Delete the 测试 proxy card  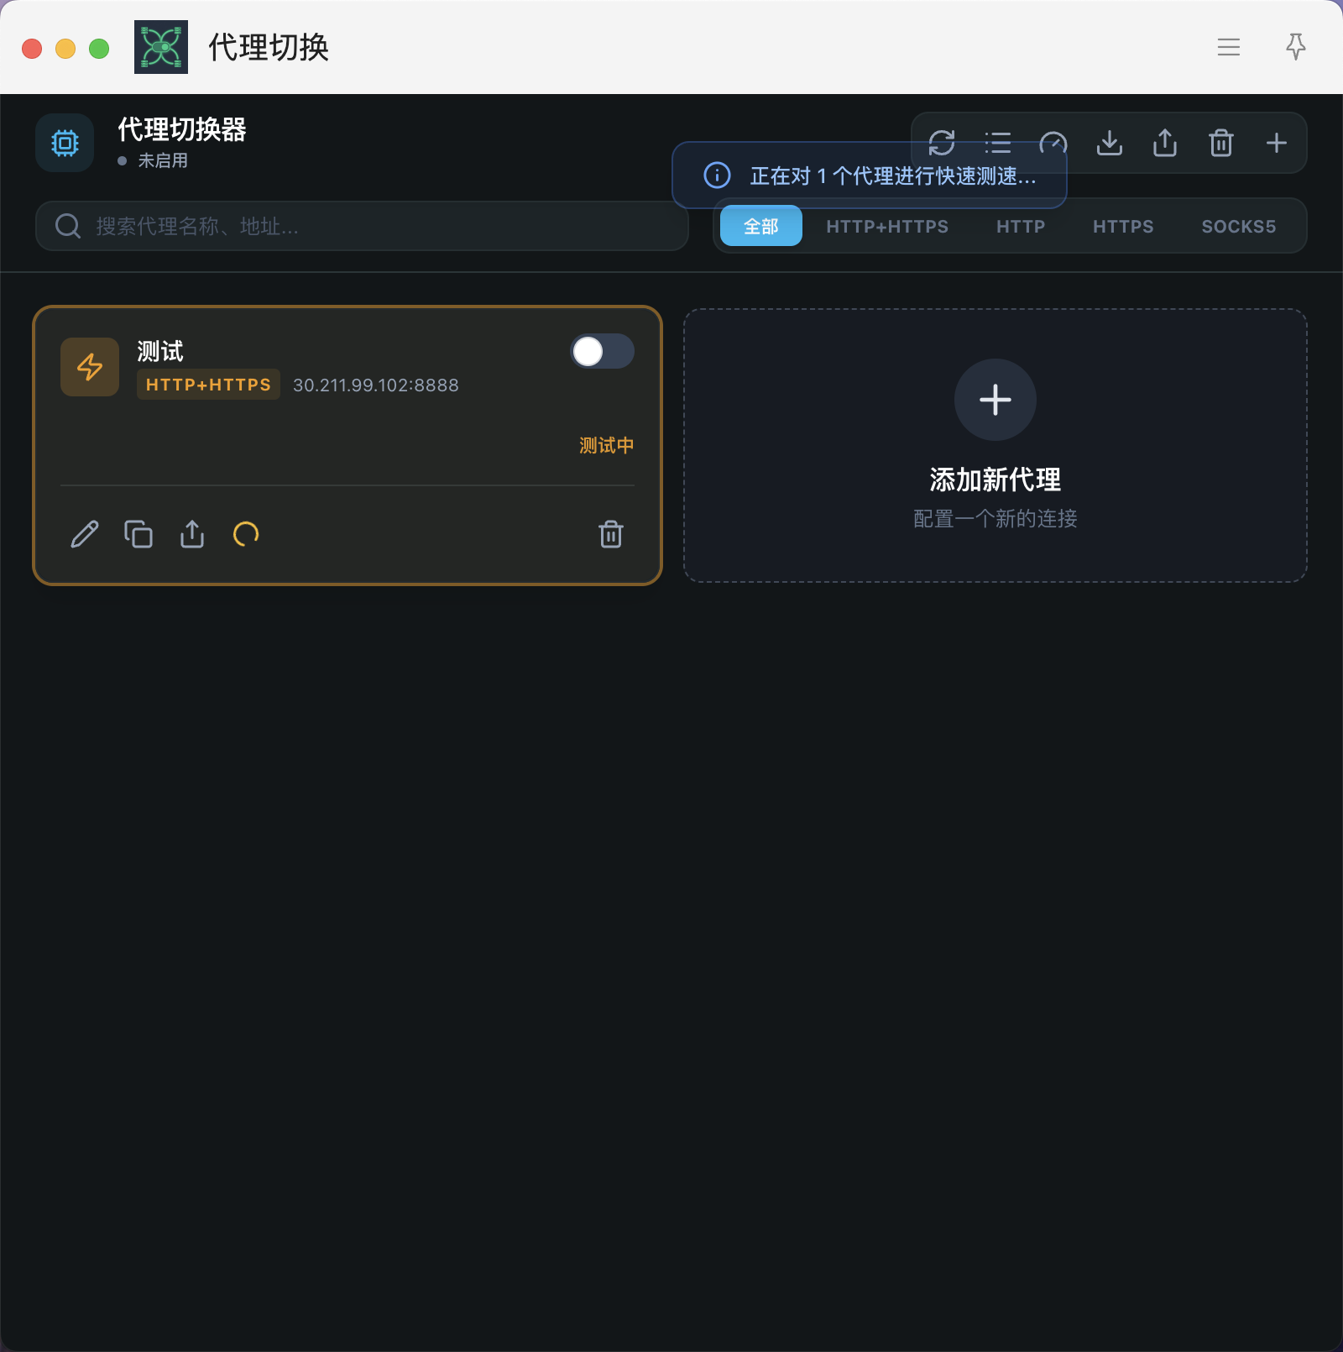point(611,534)
